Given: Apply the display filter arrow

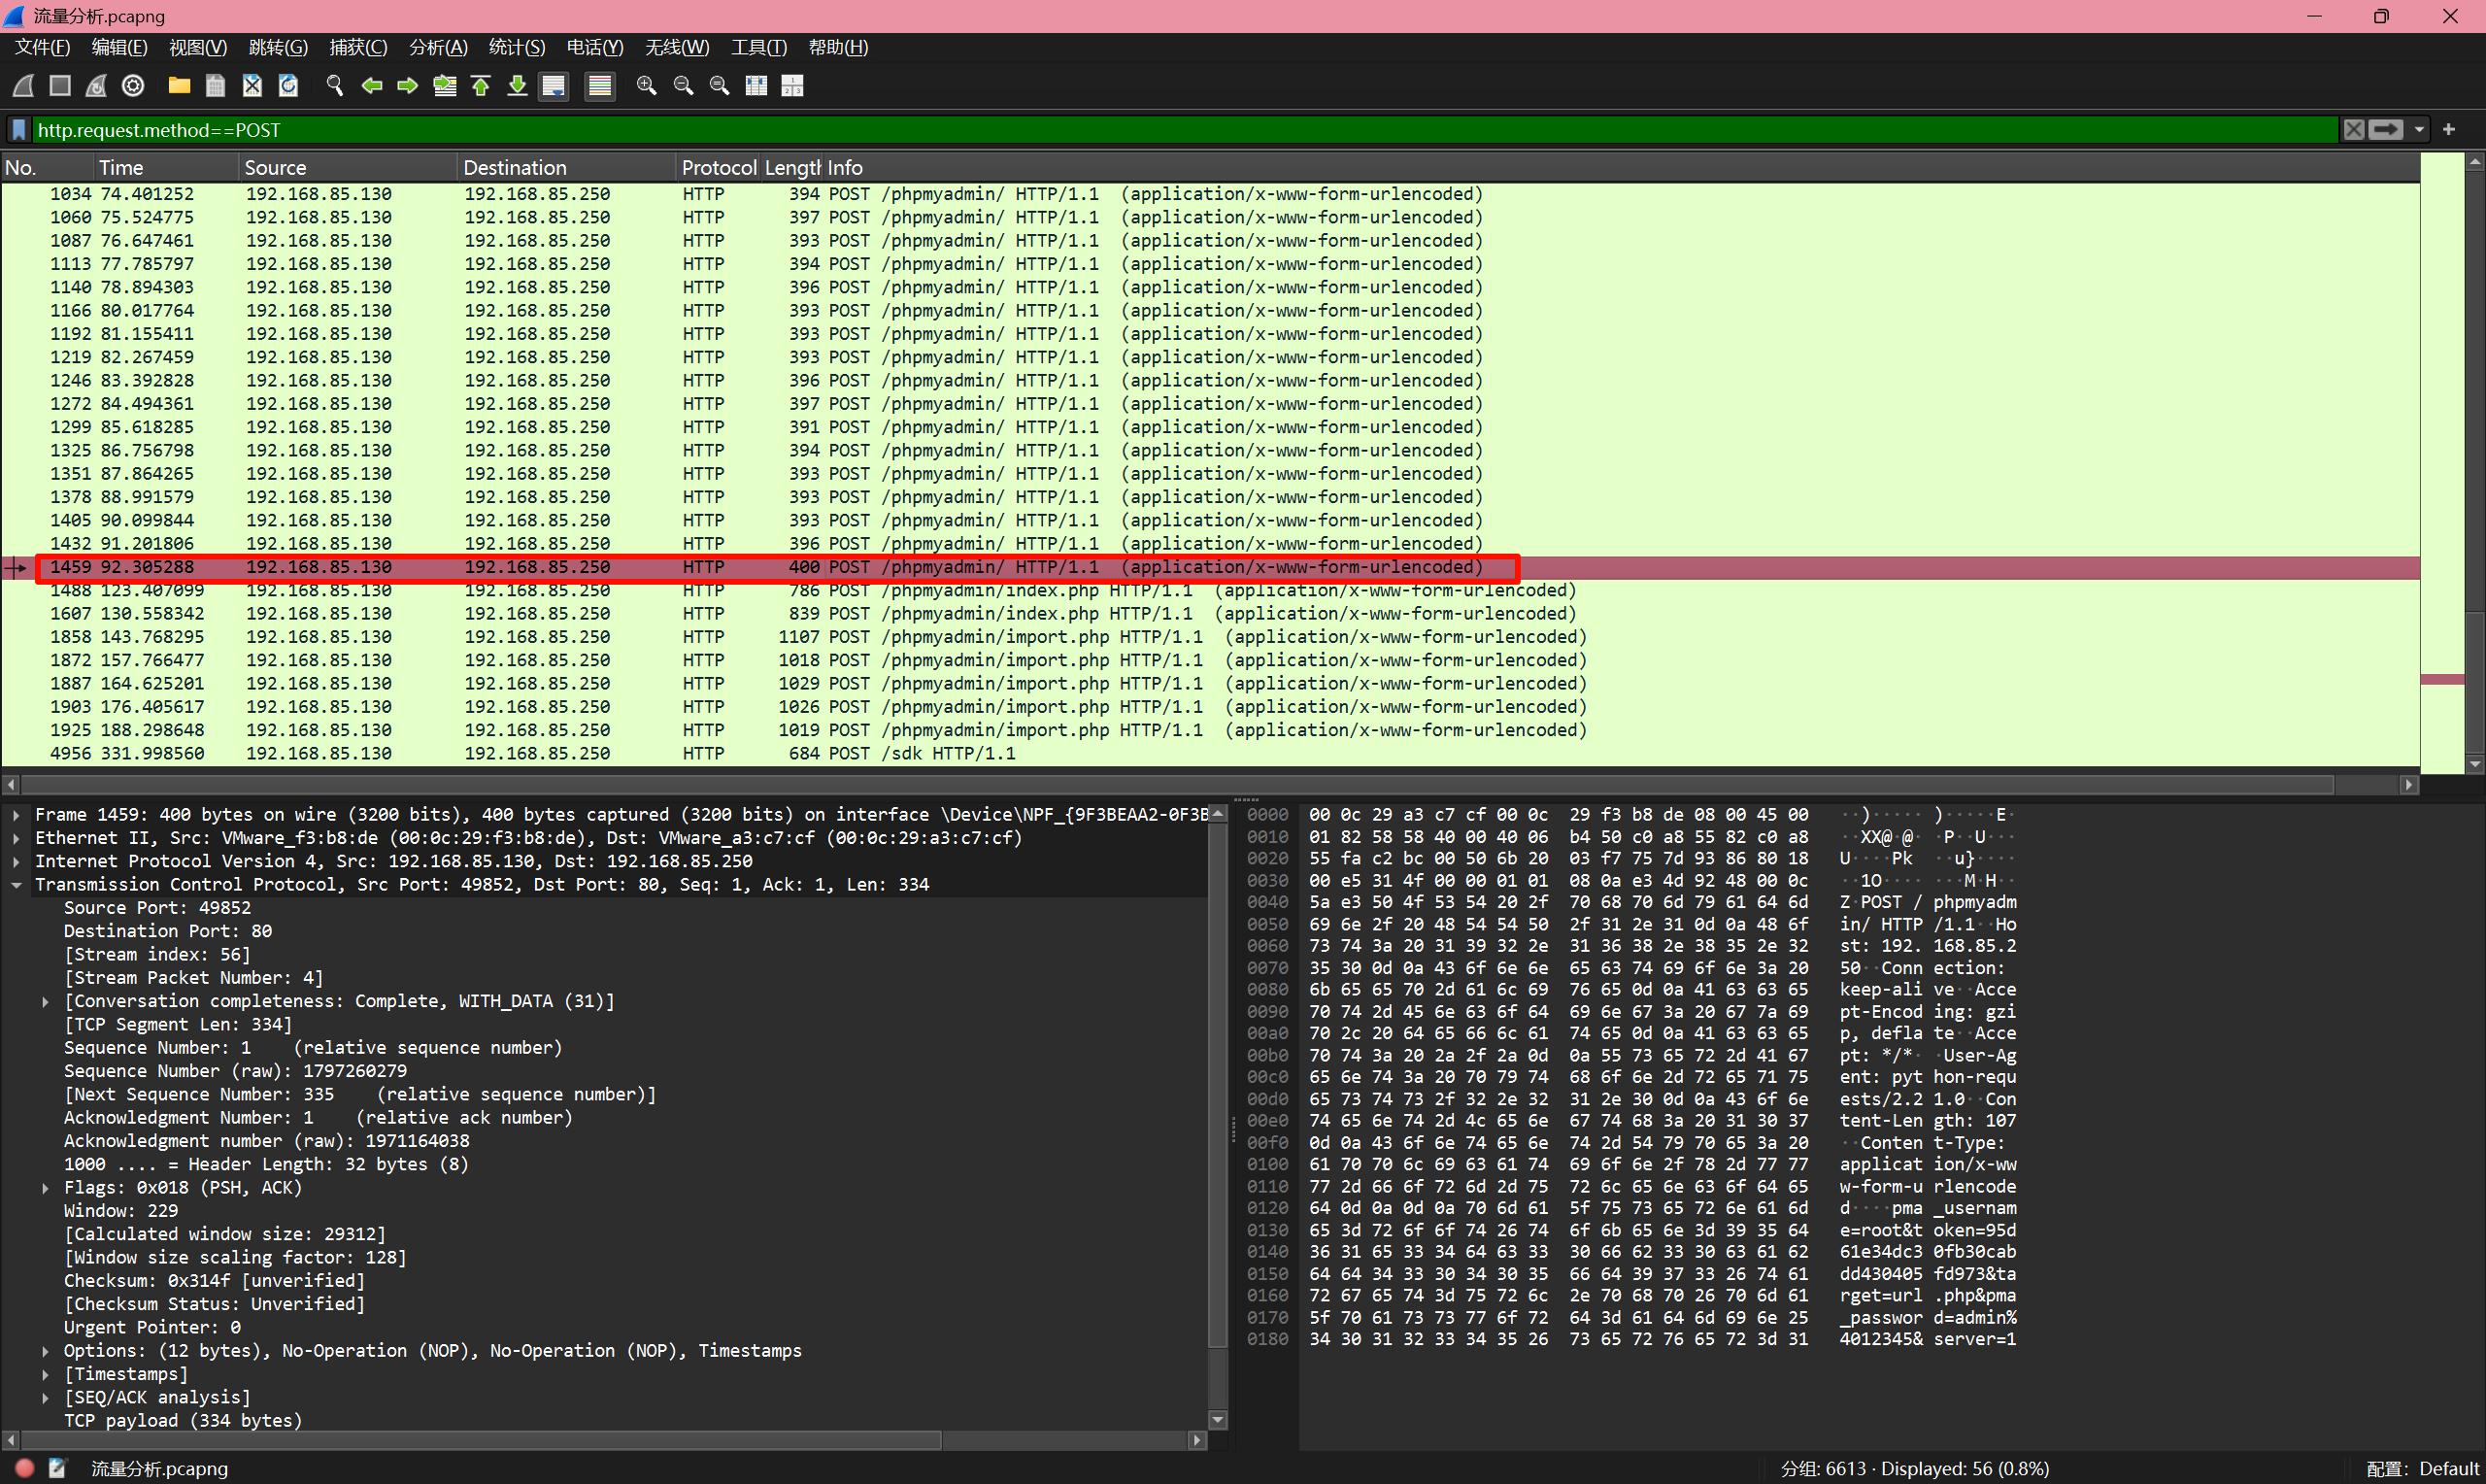Looking at the screenshot, I should coord(2386,130).
